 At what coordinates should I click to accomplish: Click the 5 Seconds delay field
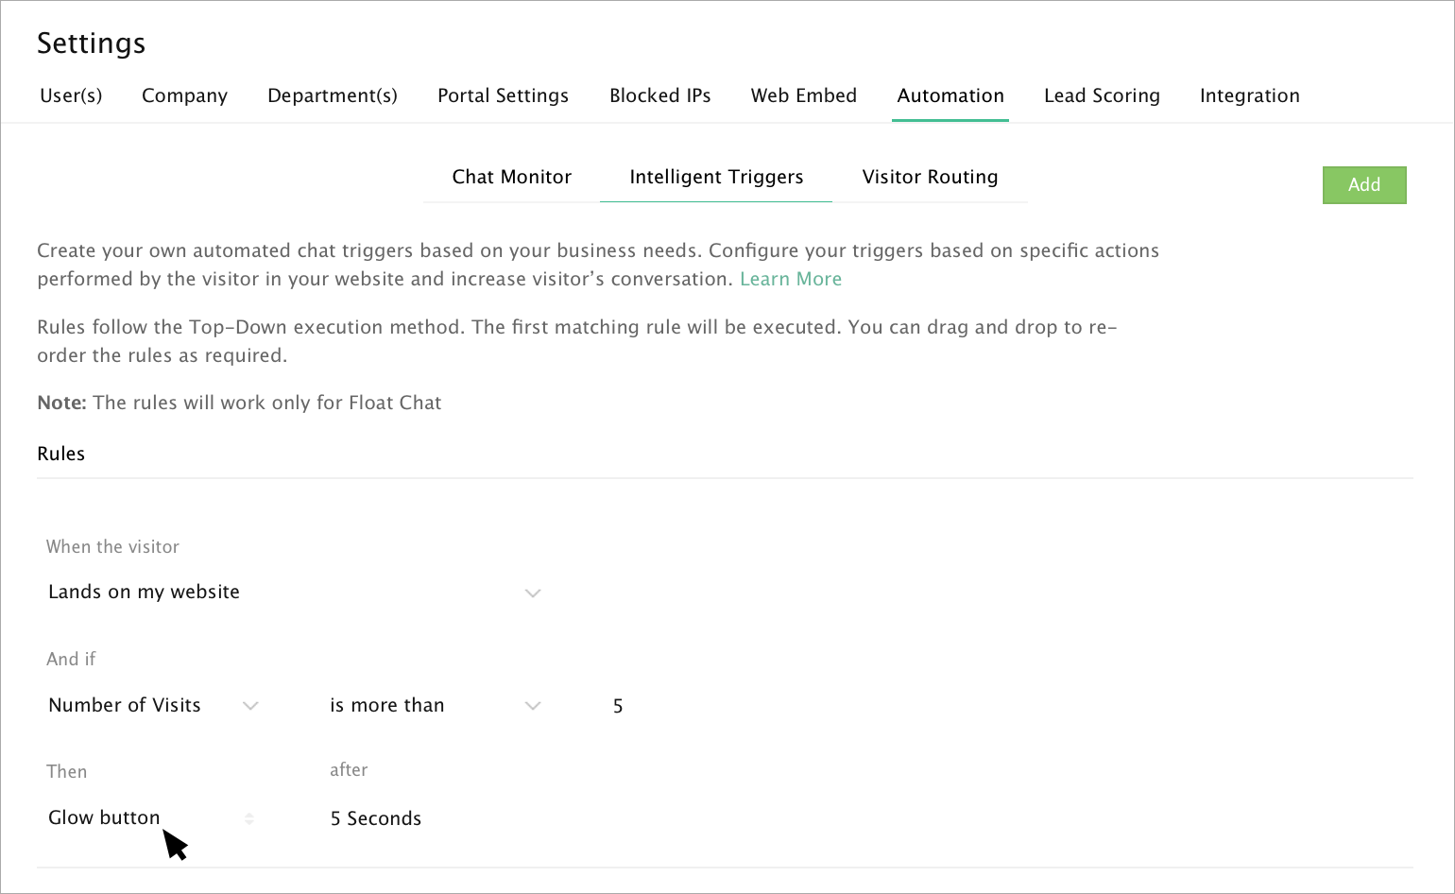(x=376, y=818)
